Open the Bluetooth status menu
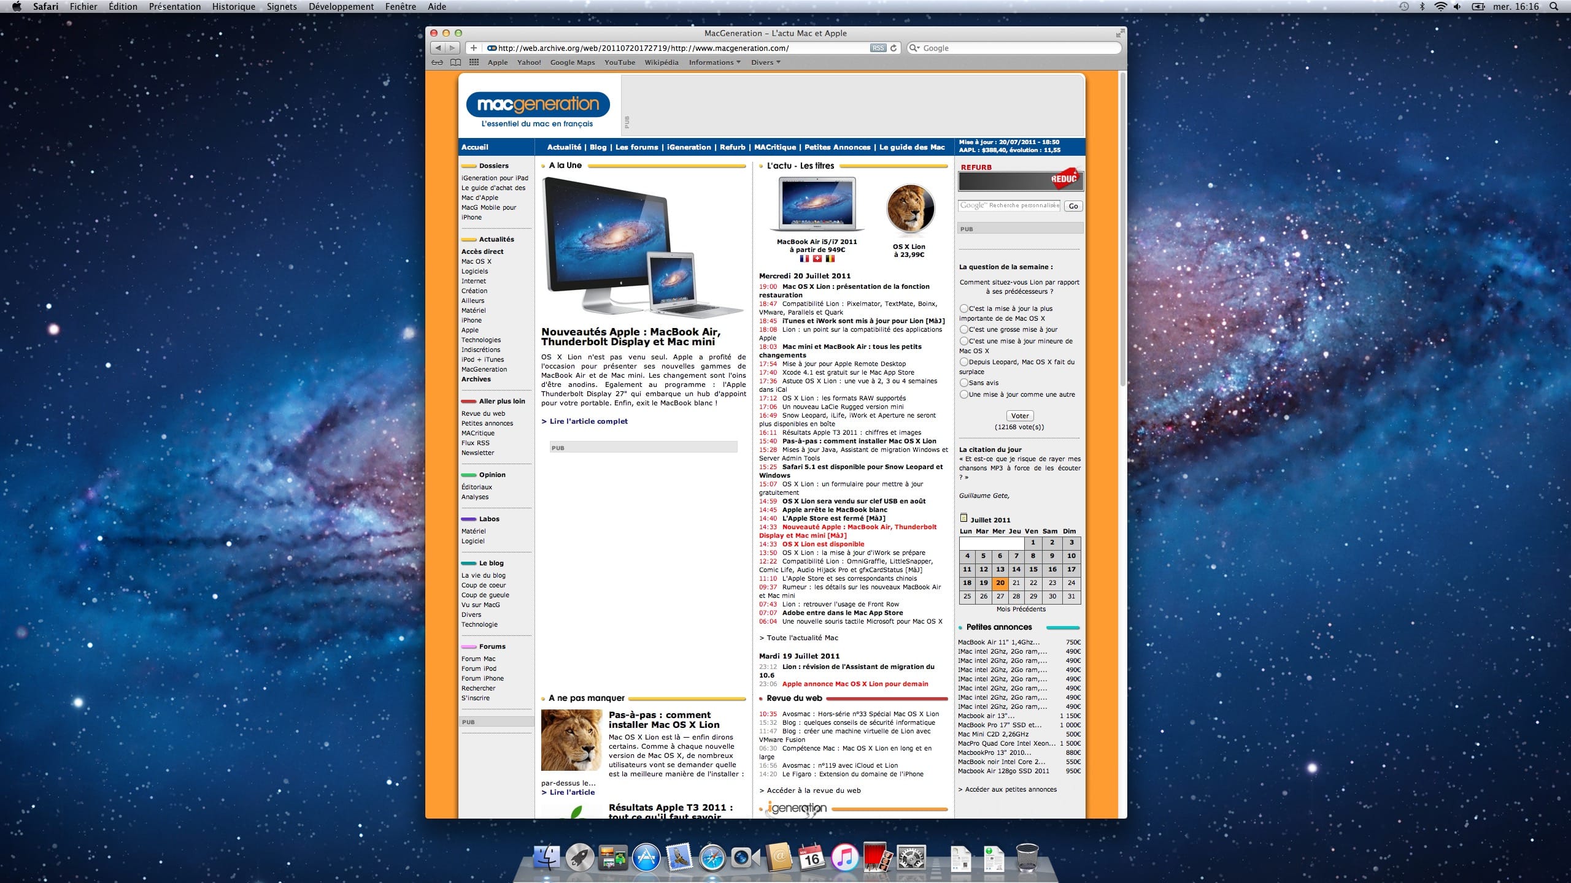Image resolution: width=1571 pixels, height=883 pixels. 1422,7
